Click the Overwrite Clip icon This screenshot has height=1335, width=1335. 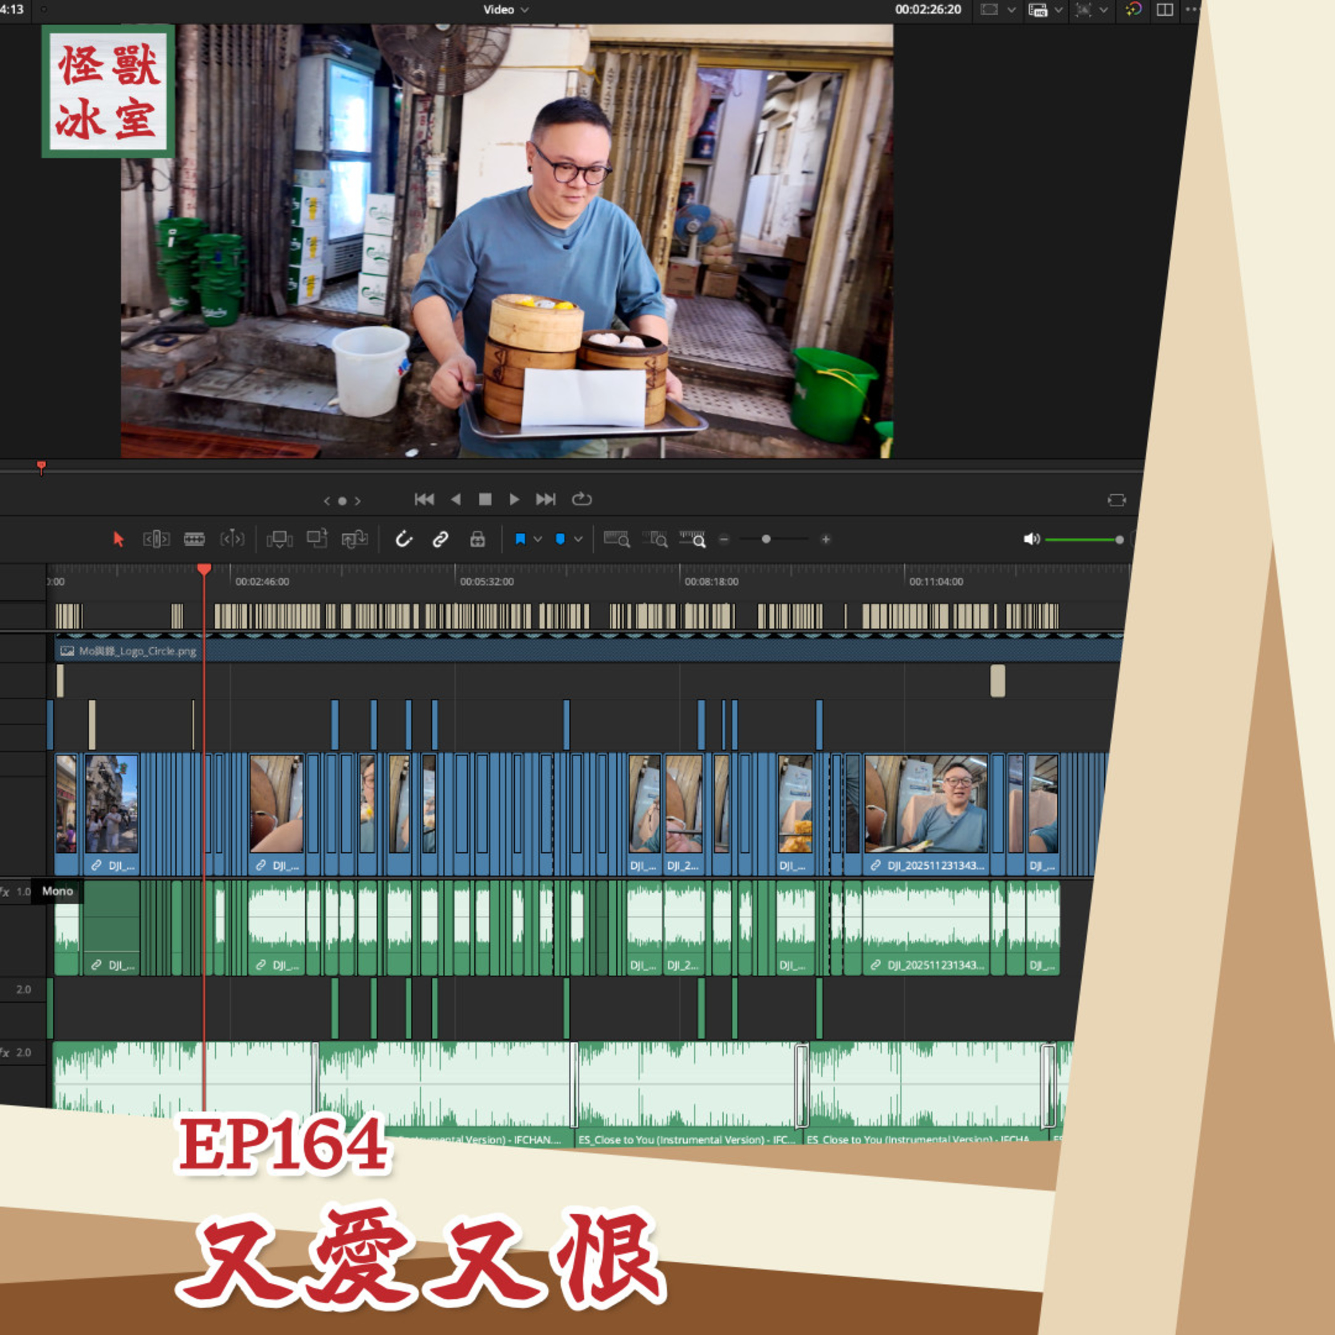coord(317,539)
